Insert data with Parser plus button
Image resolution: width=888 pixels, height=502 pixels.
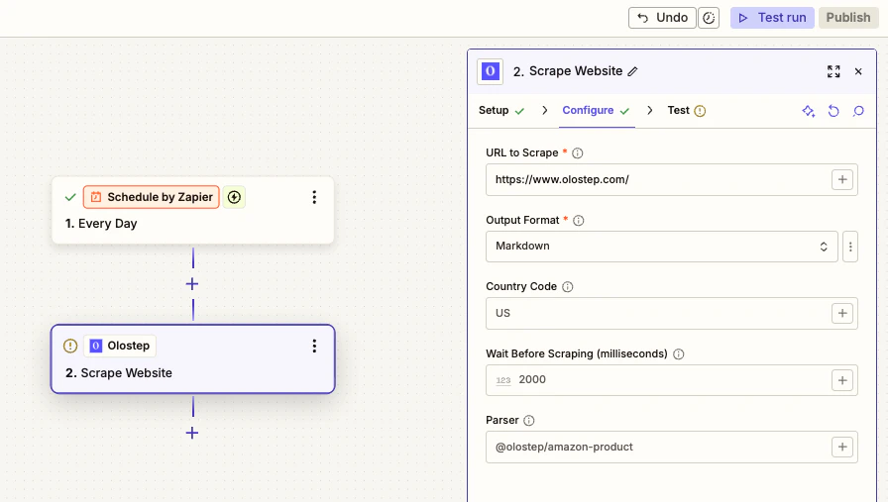click(842, 448)
